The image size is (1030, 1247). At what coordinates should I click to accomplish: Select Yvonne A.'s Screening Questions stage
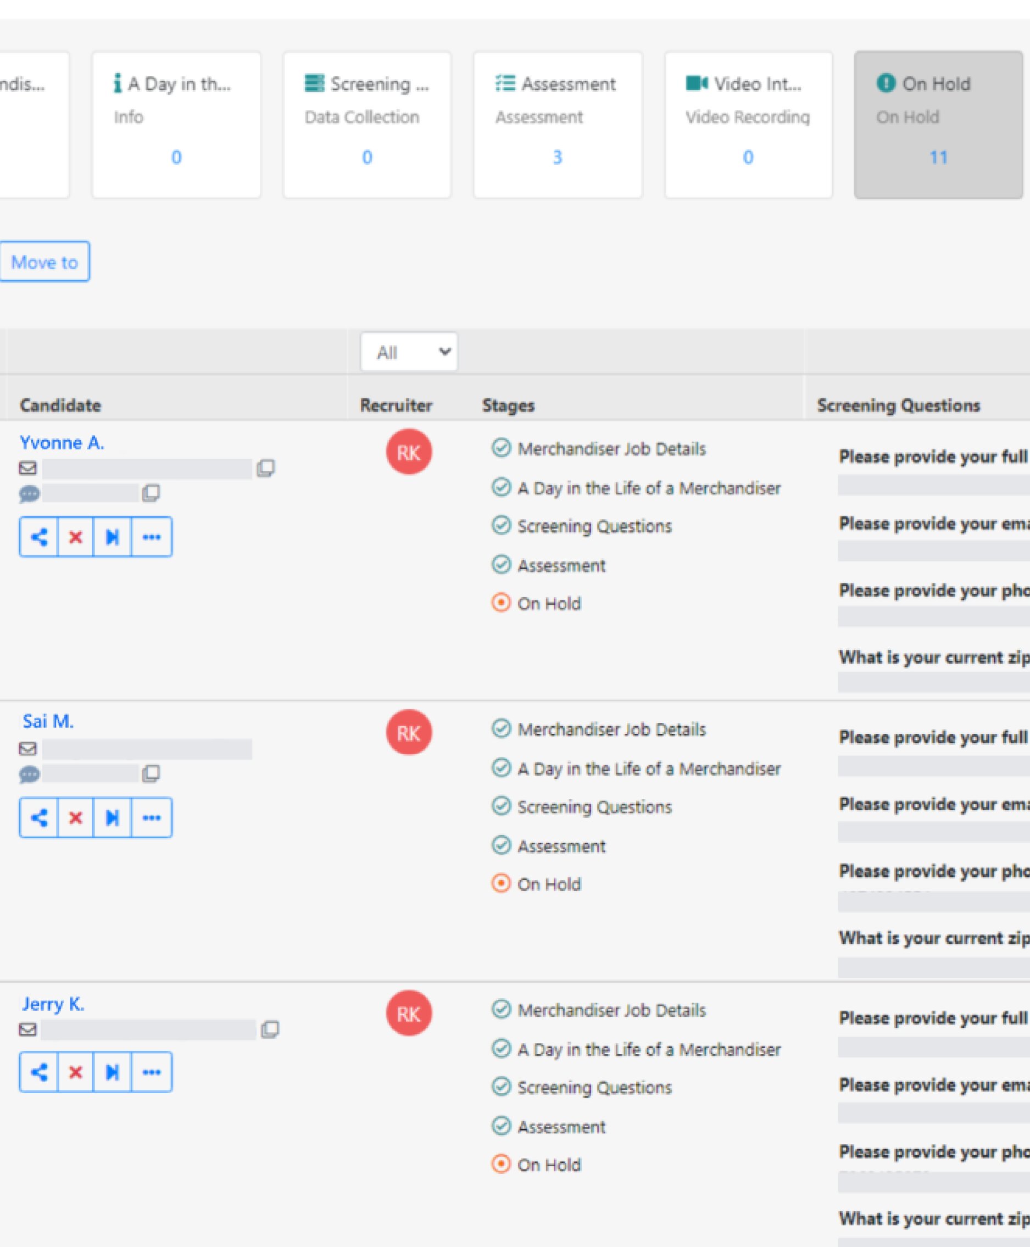[582, 526]
